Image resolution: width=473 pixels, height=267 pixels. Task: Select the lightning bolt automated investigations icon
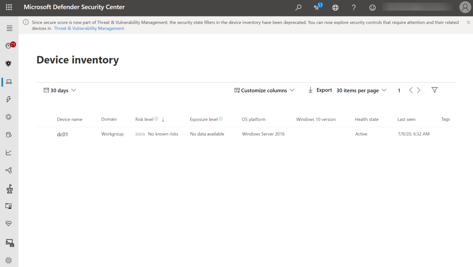(9, 99)
